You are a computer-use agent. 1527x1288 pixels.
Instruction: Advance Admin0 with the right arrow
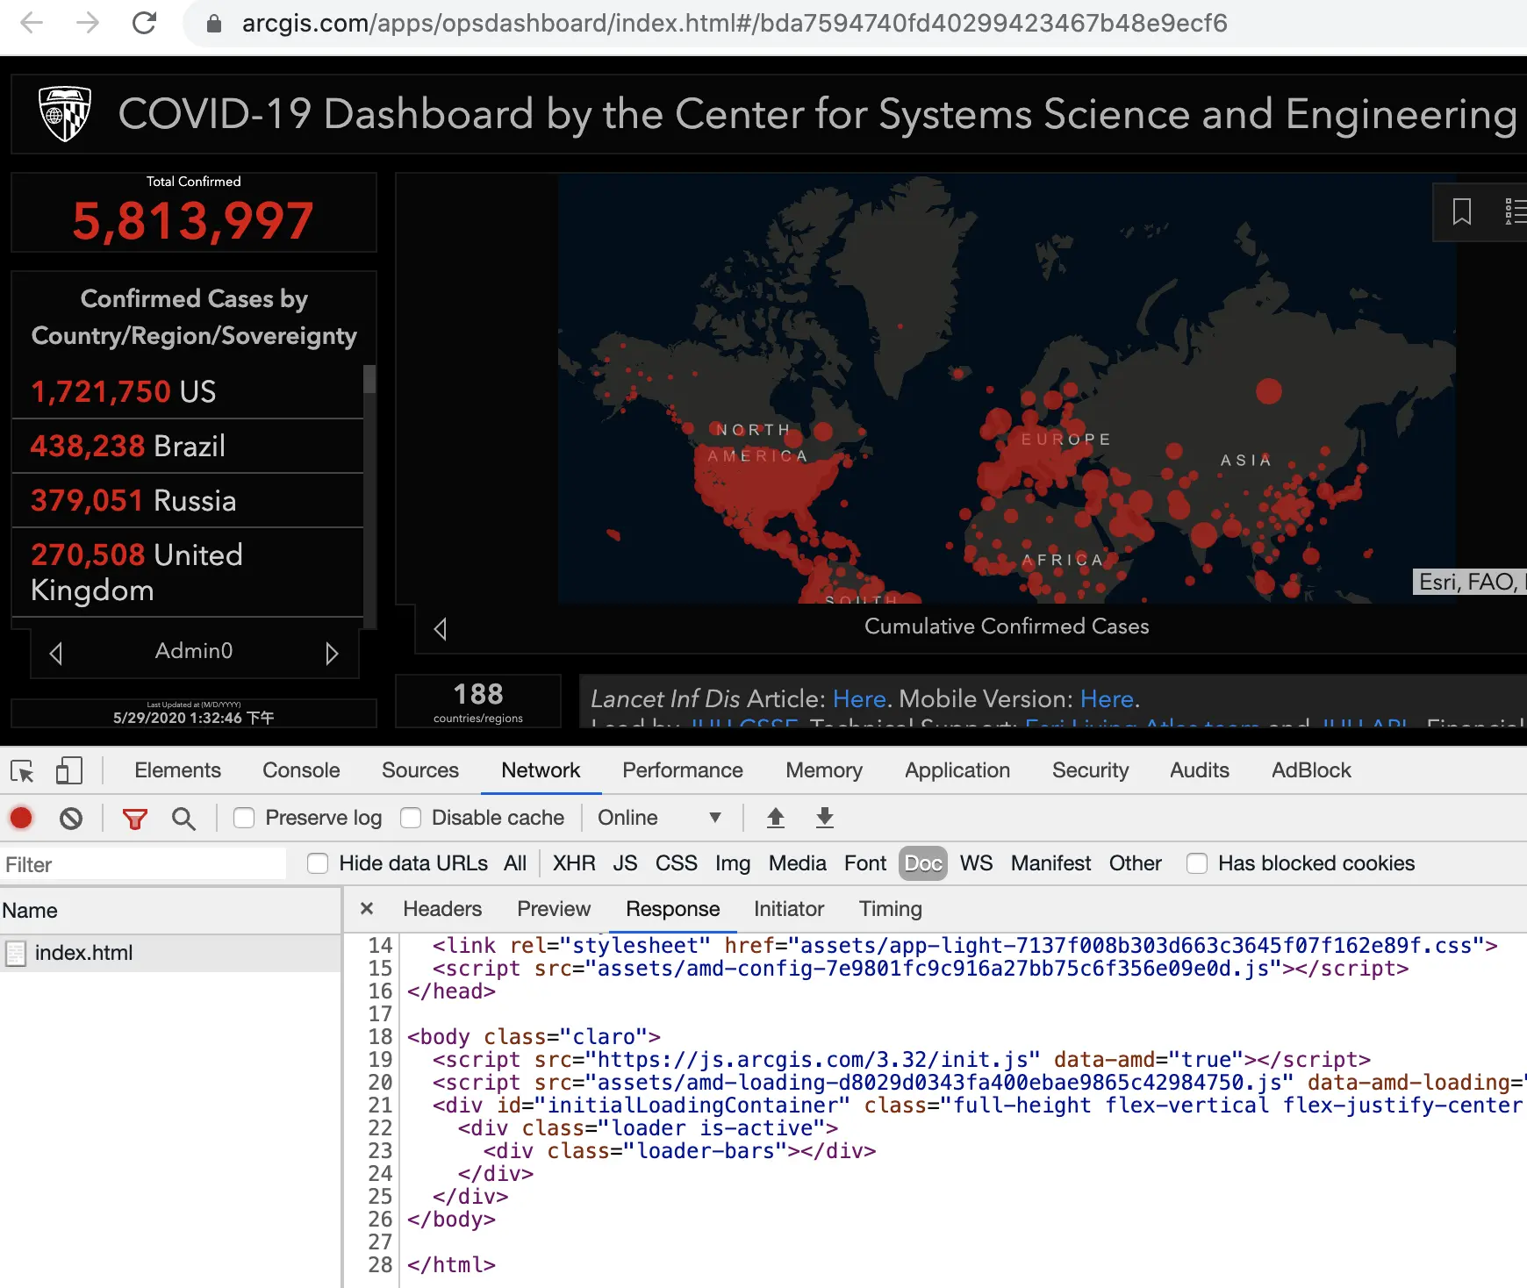pos(332,652)
